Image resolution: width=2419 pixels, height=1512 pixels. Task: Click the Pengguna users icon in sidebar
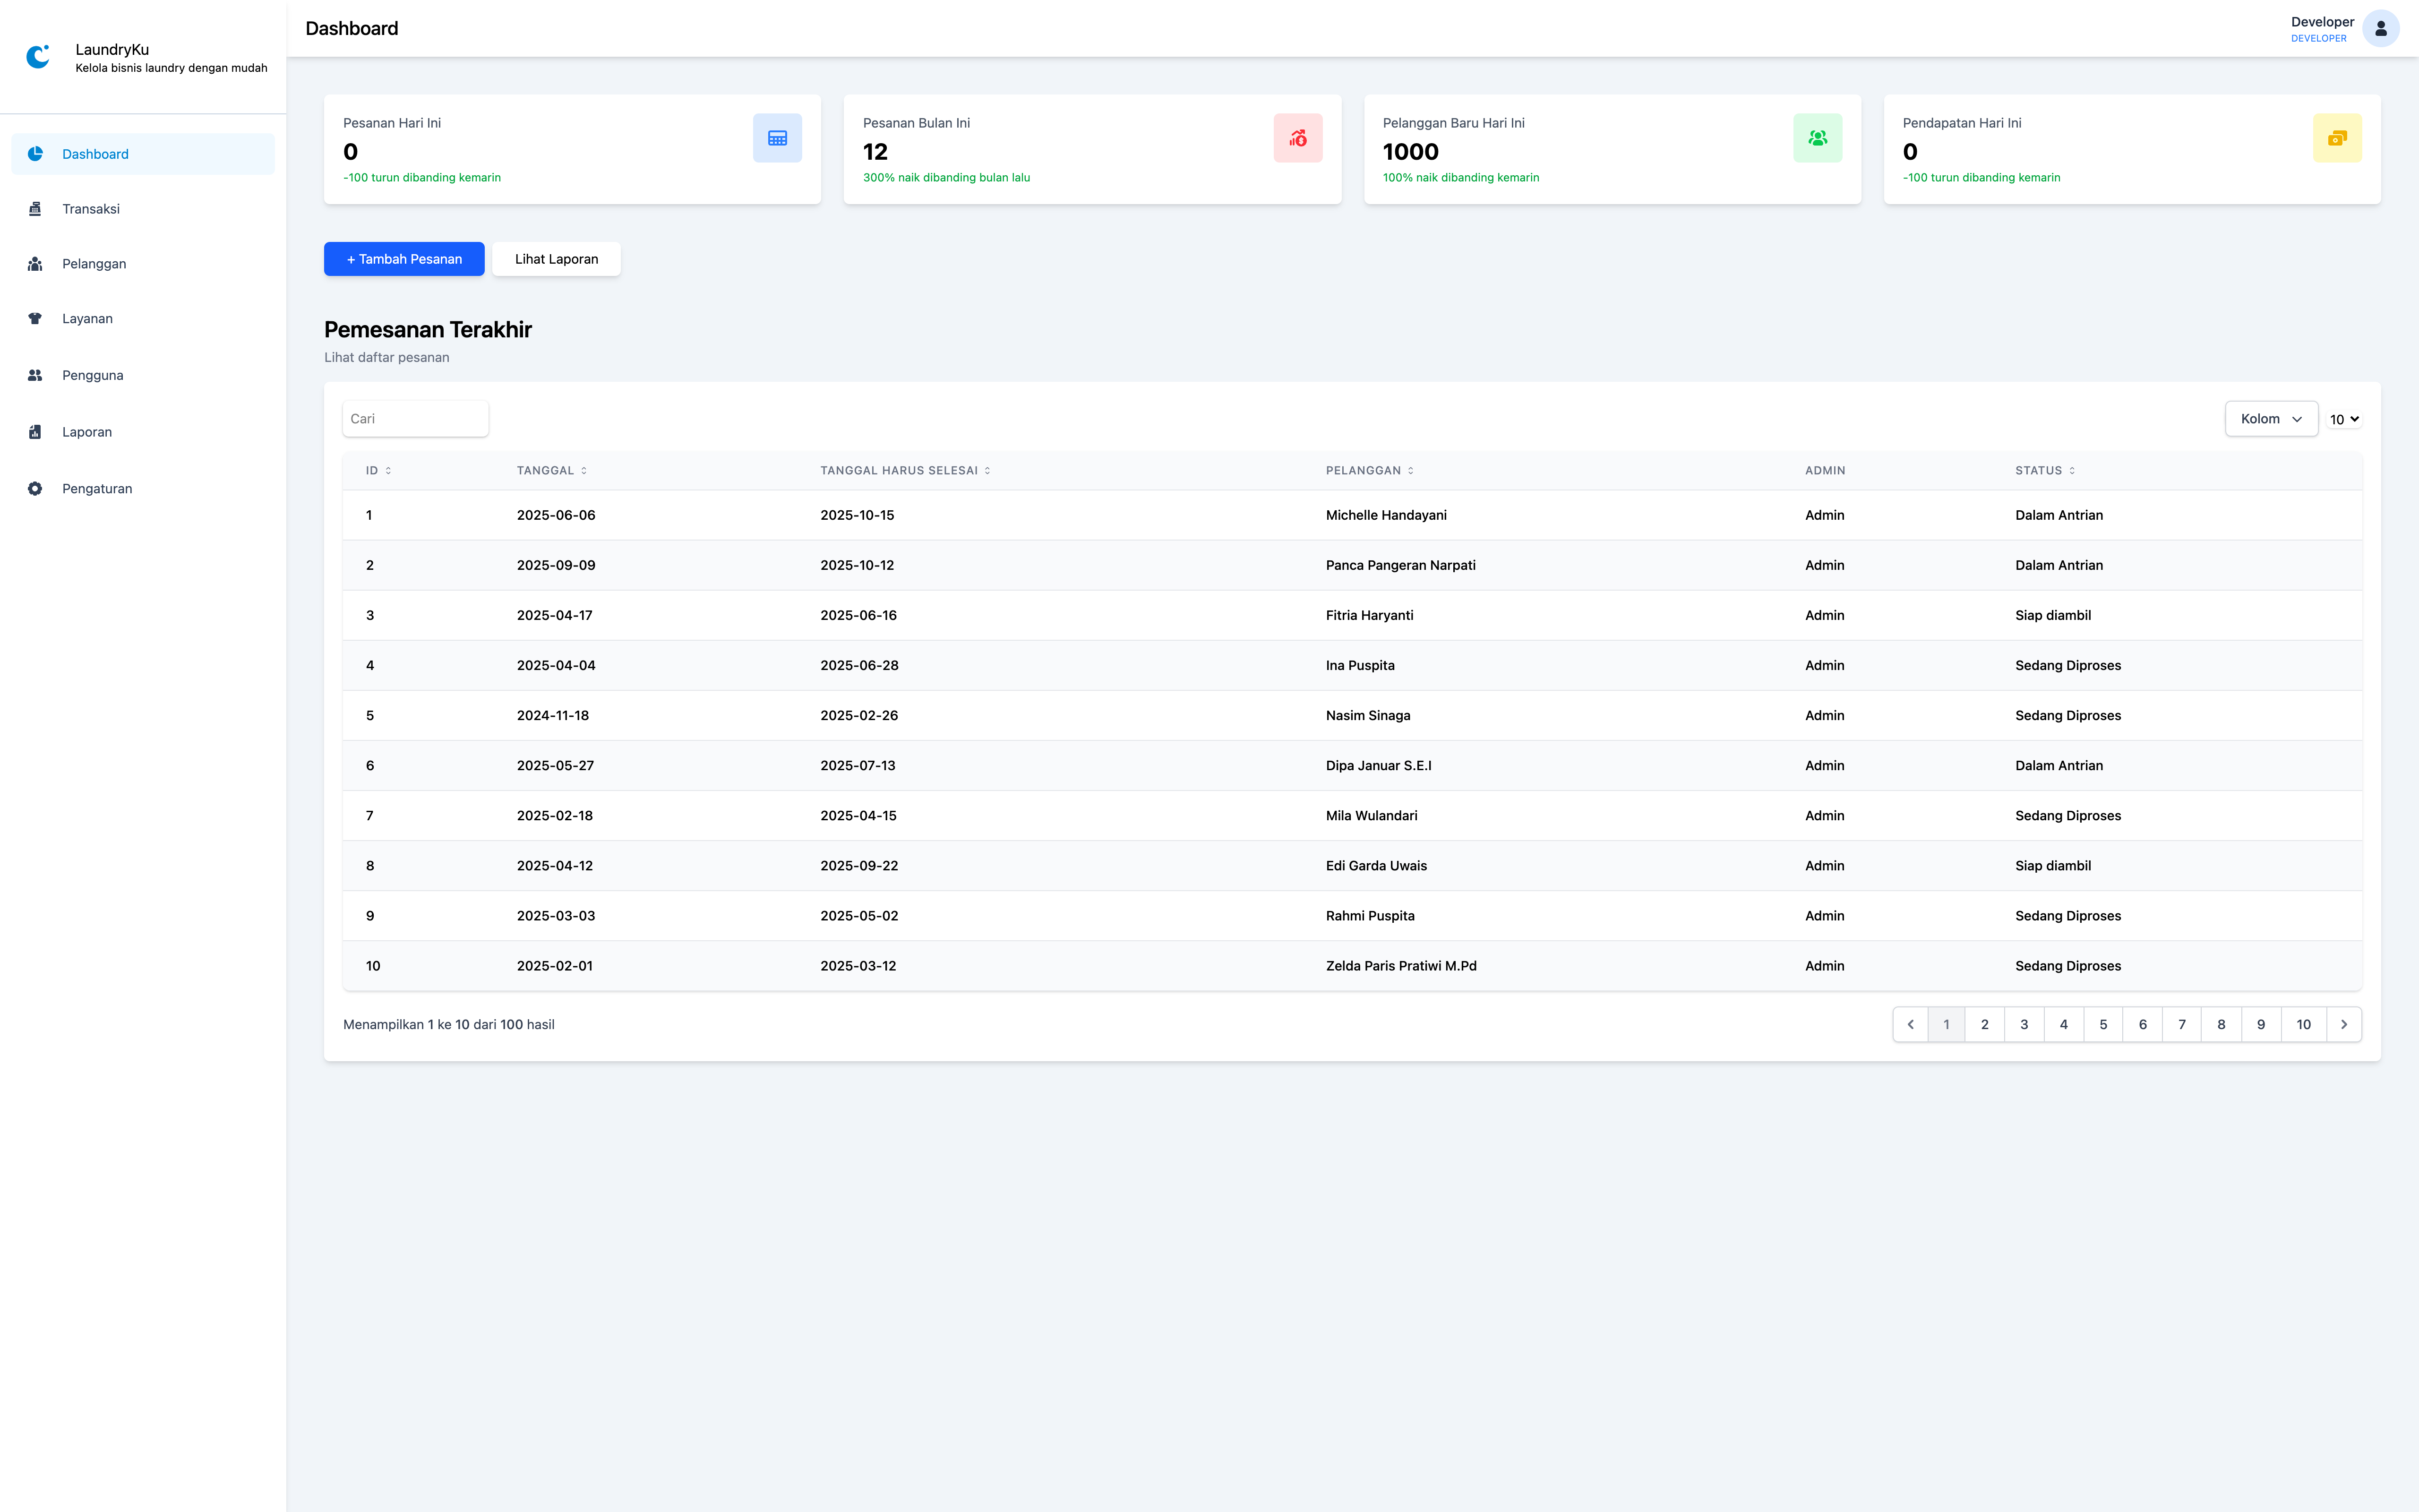[35, 375]
